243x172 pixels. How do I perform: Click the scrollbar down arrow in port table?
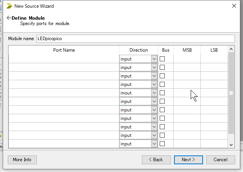point(231,145)
